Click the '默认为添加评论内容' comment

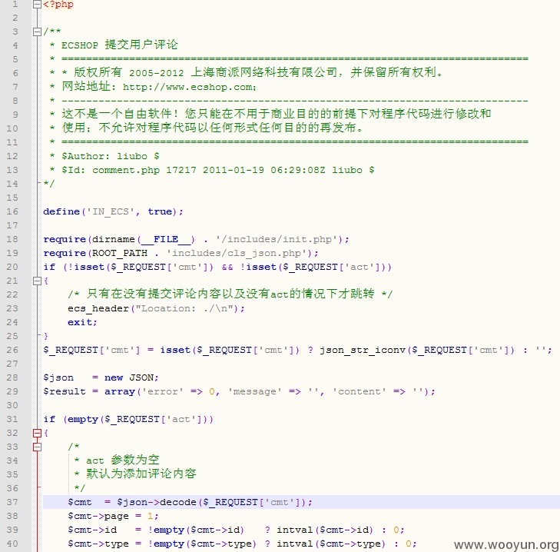(x=141, y=474)
